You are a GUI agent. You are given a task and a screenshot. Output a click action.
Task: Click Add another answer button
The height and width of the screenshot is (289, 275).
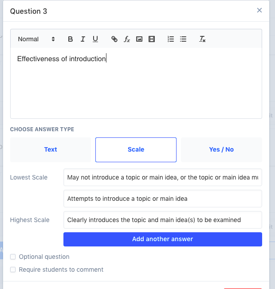pos(162,239)
